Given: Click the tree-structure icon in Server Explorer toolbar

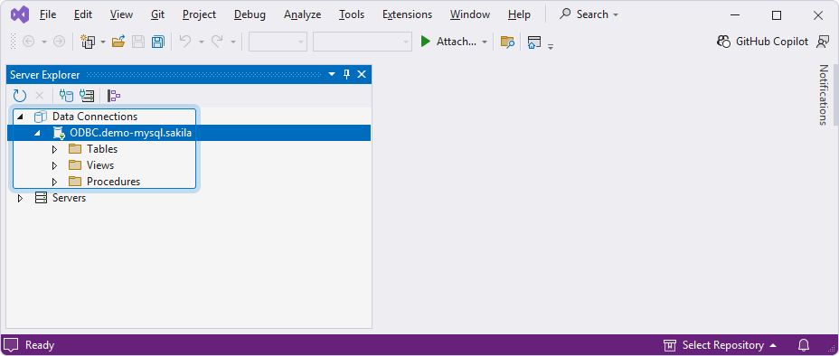Looking at the screenshot, I should point(114,96).
